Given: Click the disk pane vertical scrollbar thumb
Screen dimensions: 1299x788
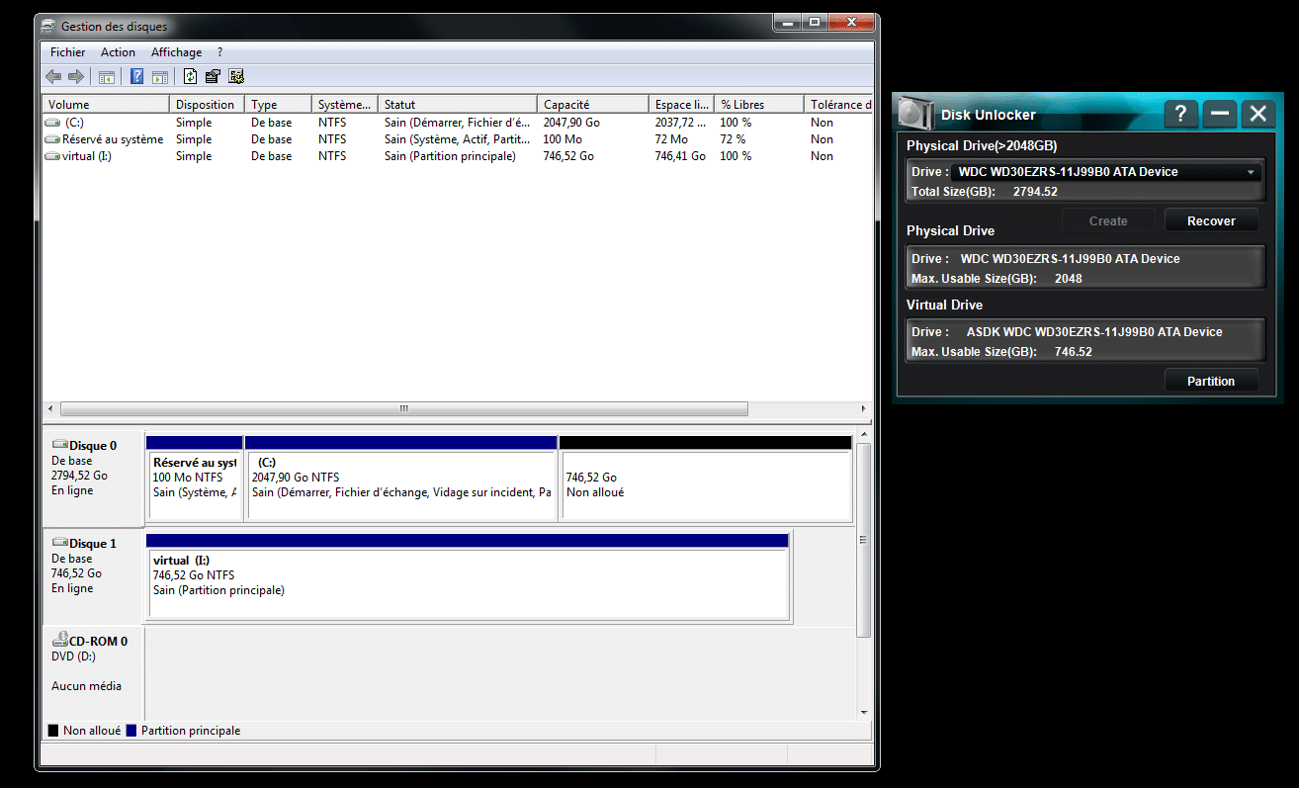Looking at the screenshot, I should 863,540.
